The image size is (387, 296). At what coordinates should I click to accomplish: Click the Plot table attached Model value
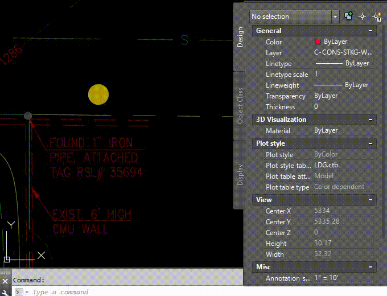pyautogui.click(x=324, y=176)
